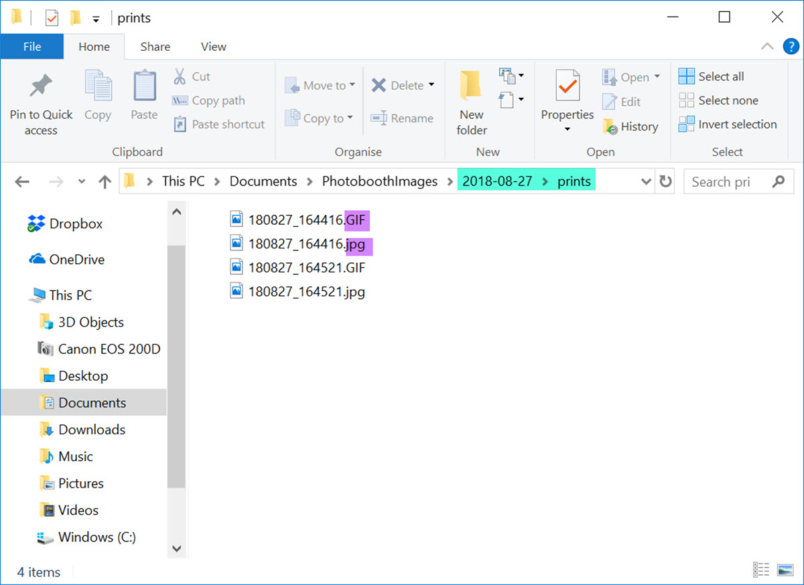Select file 180827_164416.jpg

298,244
